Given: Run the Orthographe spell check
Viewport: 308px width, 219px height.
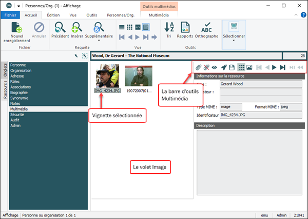Looking at the screenshot, I should [207, 28].
